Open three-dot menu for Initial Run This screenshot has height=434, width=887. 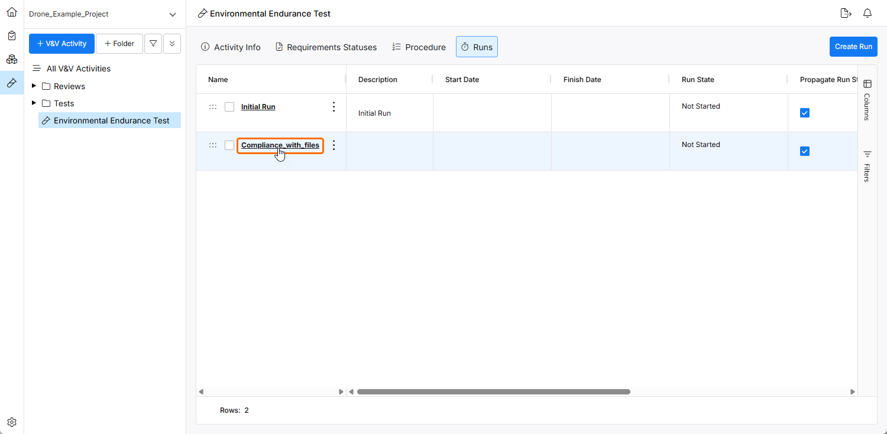334,107
